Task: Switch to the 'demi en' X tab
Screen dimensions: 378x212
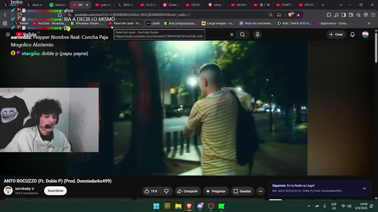Action: 35,5
